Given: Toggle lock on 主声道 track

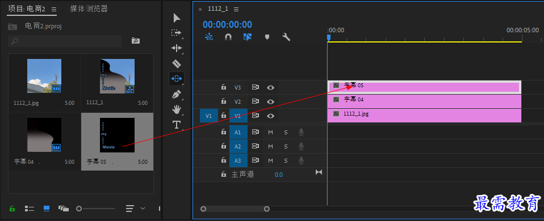Looking at the screenshot, I should coord(224,174).
